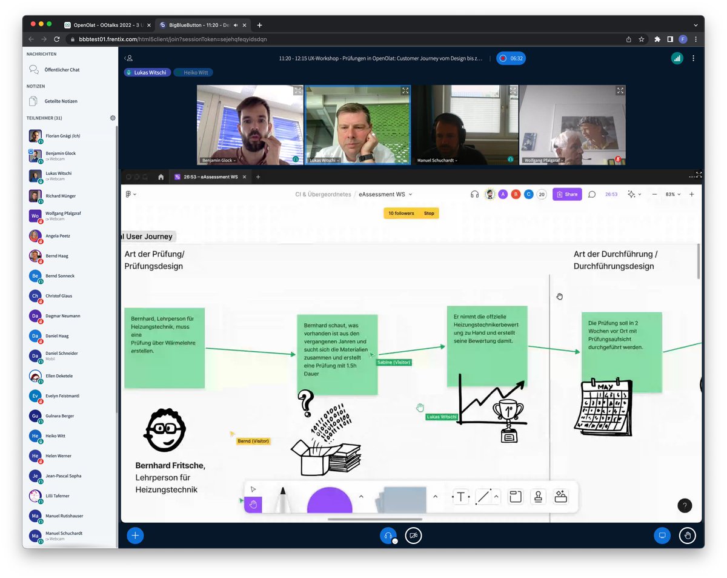Select the arrow cursor tool
Screen dimensions: 727x578
(253, 489)
